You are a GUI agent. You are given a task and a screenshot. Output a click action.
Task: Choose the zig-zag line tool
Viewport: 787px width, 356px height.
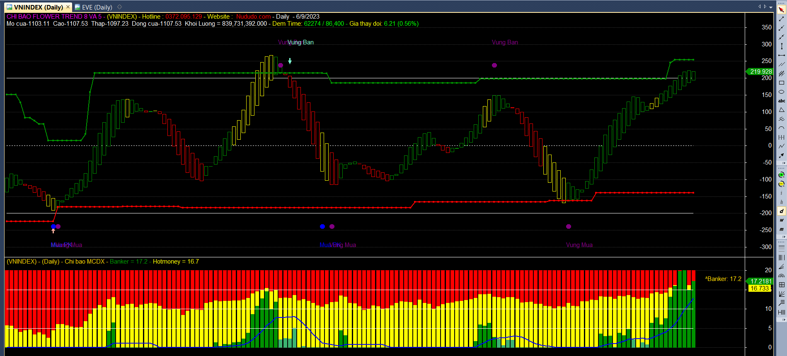[x=782, y=146]
